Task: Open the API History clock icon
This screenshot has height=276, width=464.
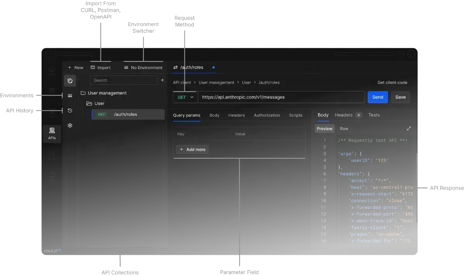Action: [x=70, y=110]
